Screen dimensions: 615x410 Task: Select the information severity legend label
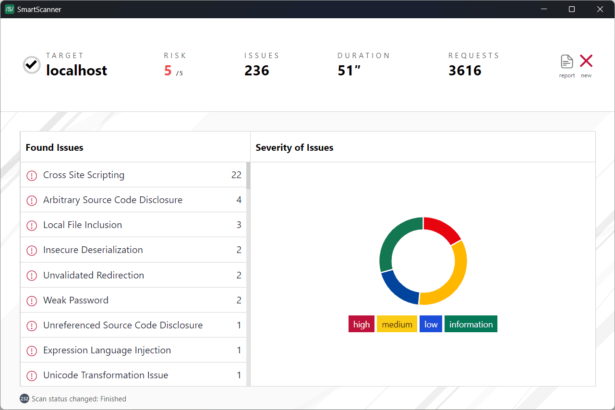[470, 324]
